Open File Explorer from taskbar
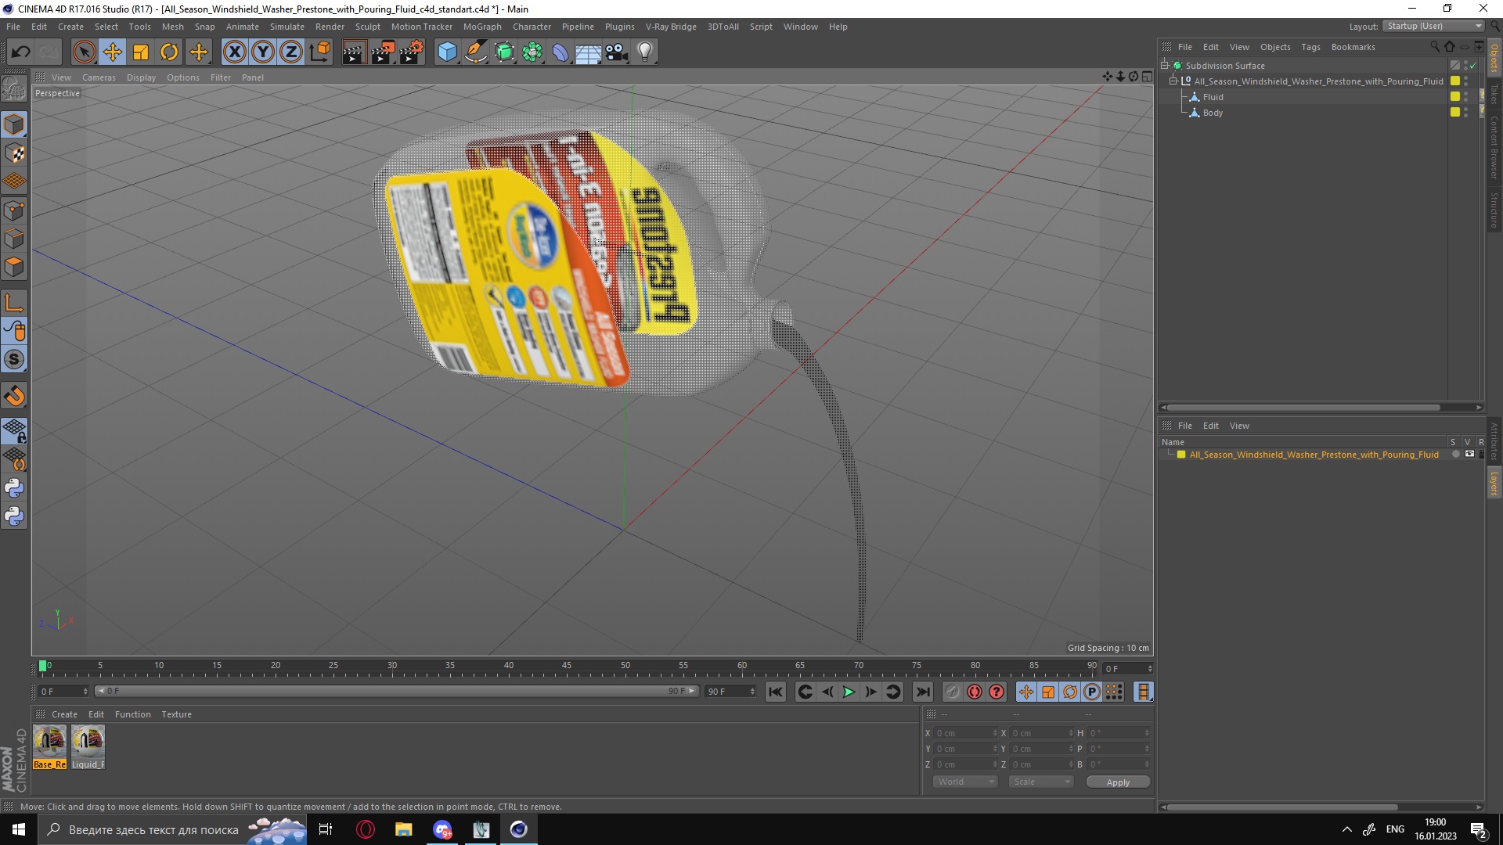 coord(403,829)
